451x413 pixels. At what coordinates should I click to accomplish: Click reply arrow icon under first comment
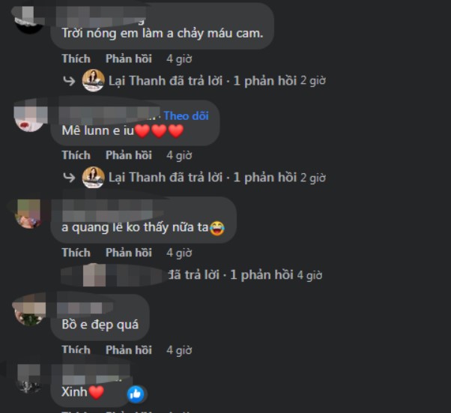coord(69,81)
